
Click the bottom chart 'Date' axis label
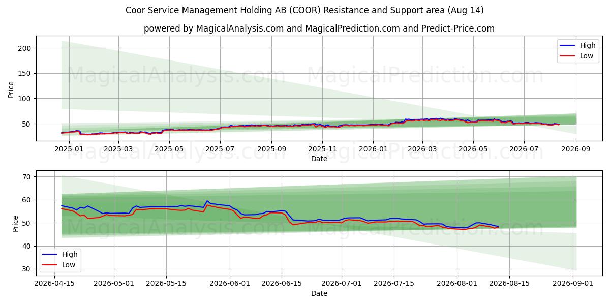(x=319, y=293)
